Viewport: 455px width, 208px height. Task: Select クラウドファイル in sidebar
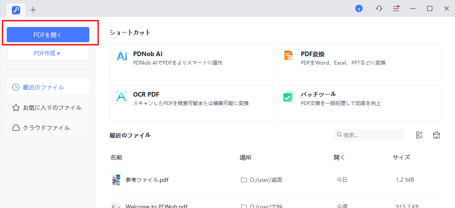tap(48, 127)
